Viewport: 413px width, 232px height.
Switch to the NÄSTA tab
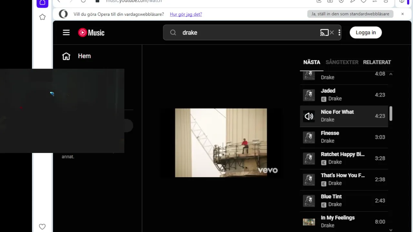[312, 62]
